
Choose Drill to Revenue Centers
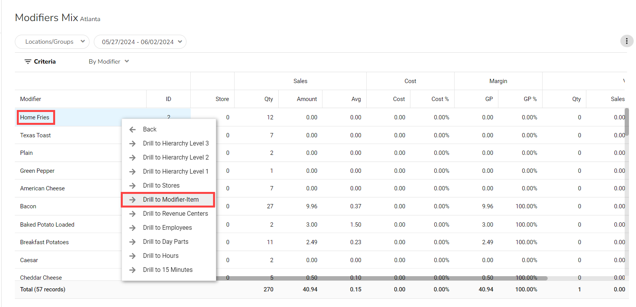tap(175, 214)
